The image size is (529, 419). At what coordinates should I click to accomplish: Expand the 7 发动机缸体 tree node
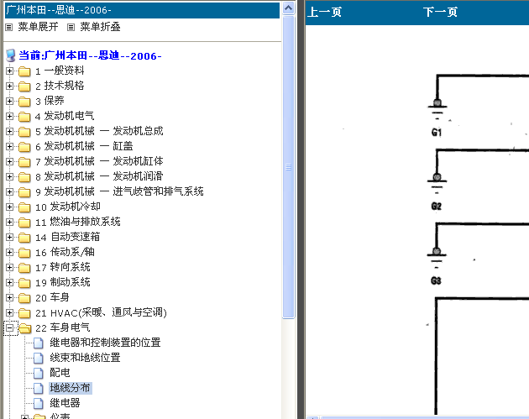click(10, 161)
